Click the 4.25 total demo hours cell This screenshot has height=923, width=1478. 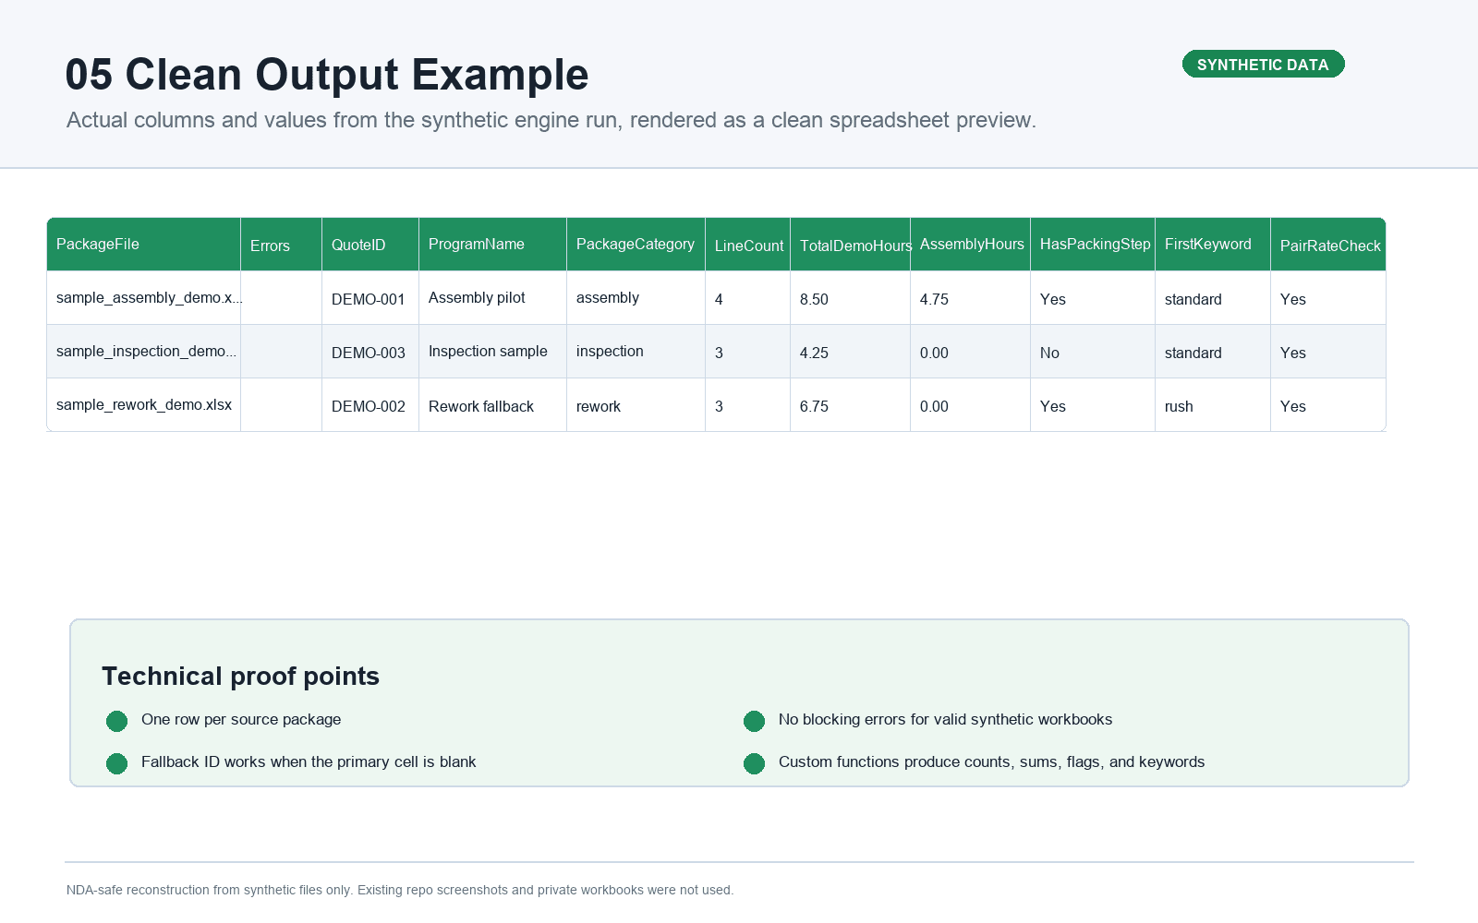(850, 352)
